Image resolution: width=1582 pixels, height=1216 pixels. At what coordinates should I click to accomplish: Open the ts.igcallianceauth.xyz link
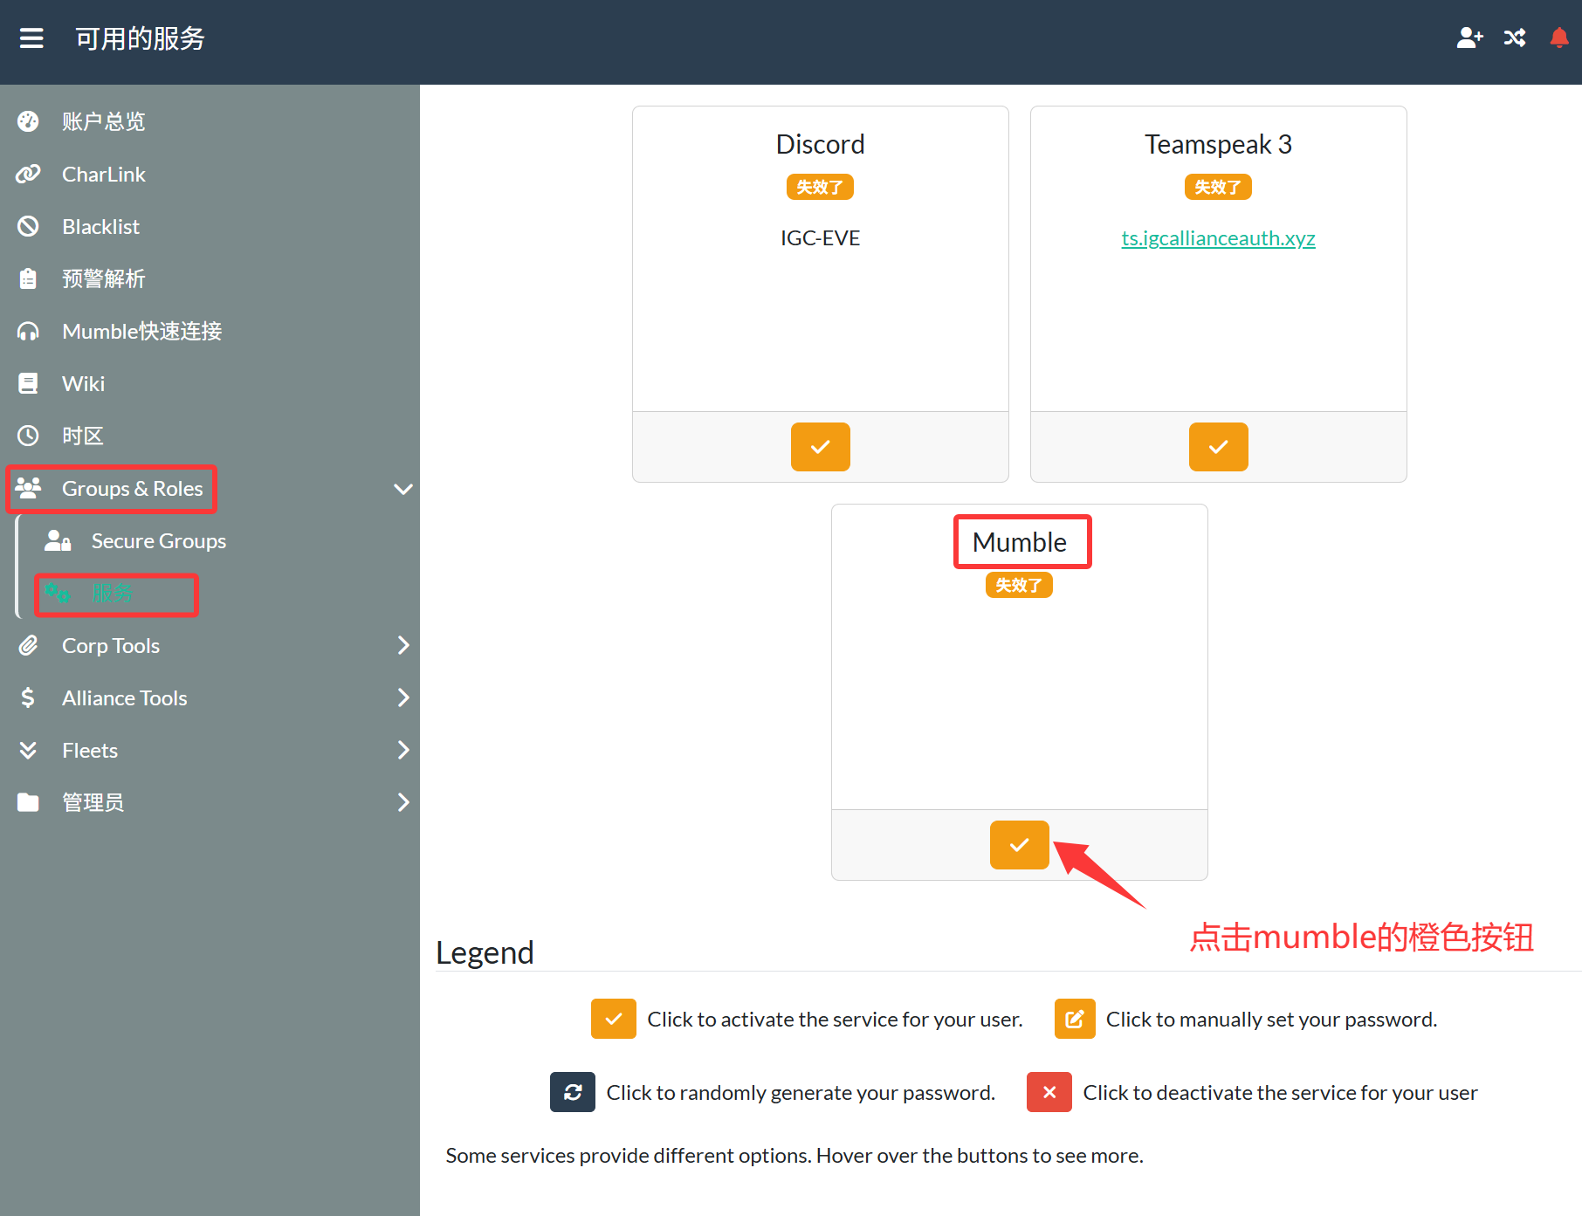1218,238
